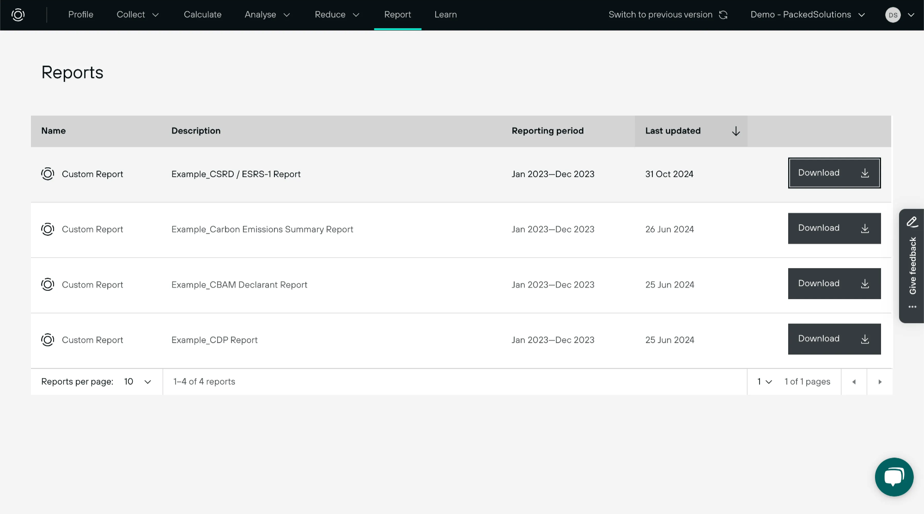
Task: Select the Profile menu item
Action: pos(80,14)
